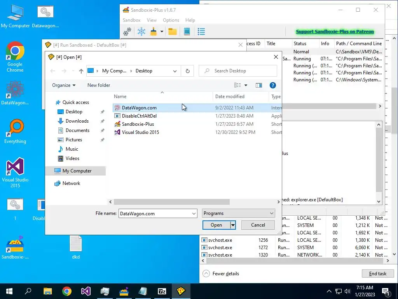Click the dkd file on desktop
Image resolution: width=398 pixels, height=299 pixels.
coord(76,247)
